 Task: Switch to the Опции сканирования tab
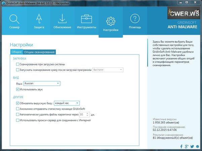[x=39, y=52]
